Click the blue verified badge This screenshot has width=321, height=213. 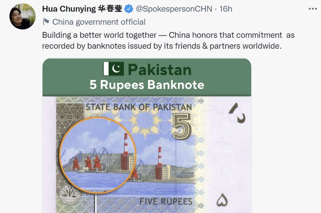tap(129, 9)
